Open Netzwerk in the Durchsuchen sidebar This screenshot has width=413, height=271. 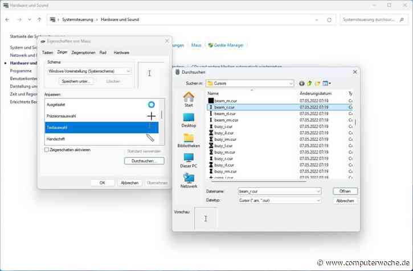pyautogui.click(x=189, y=181)
